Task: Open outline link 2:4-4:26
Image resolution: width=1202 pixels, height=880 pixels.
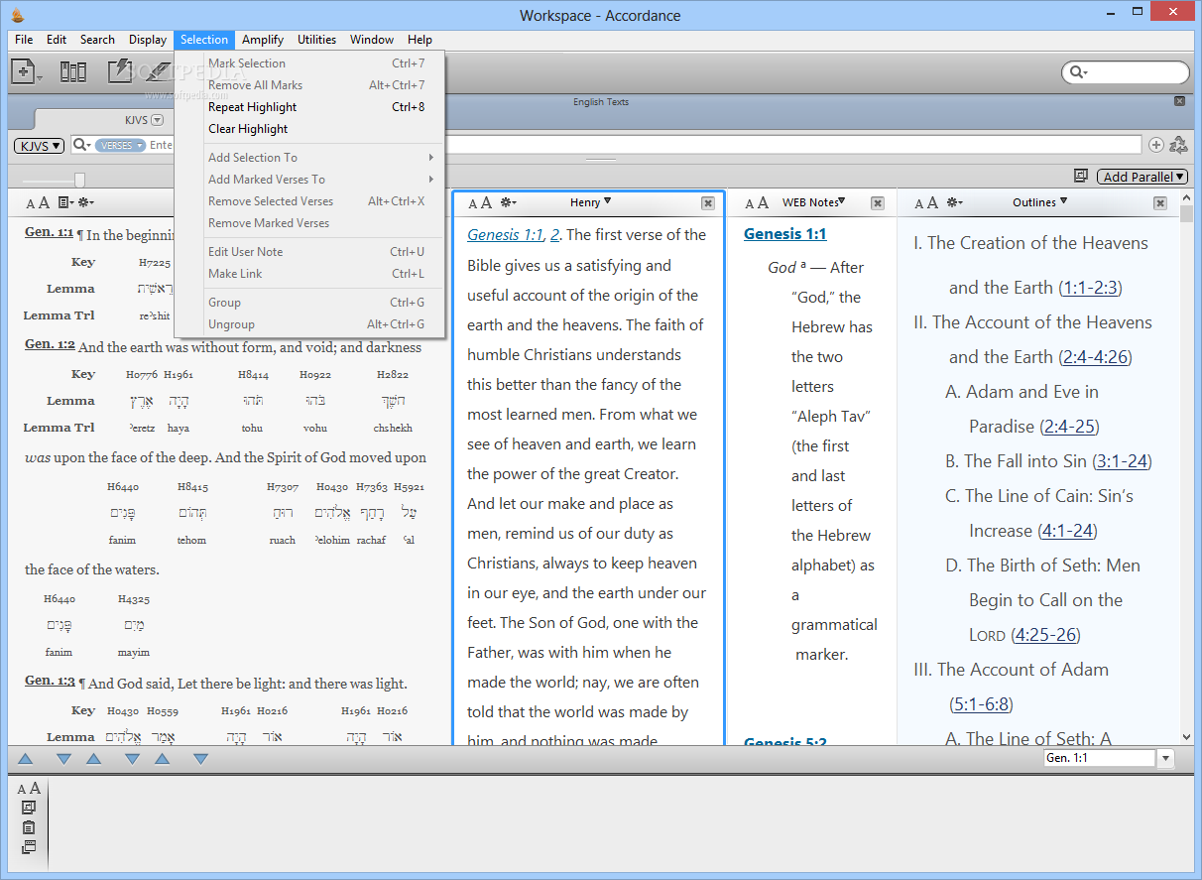Action: click(1095, 357)
